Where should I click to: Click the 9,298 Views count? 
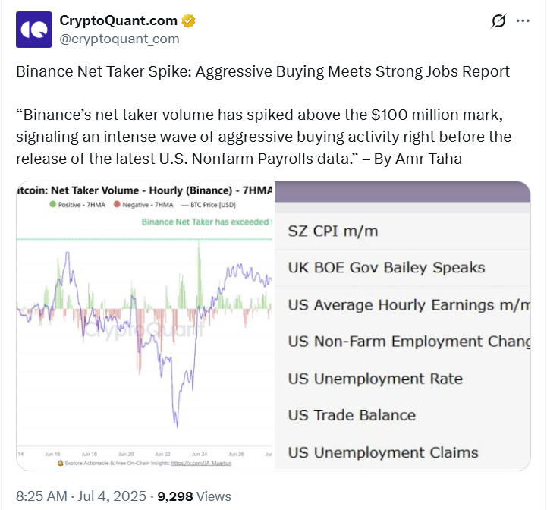point(193,496)
